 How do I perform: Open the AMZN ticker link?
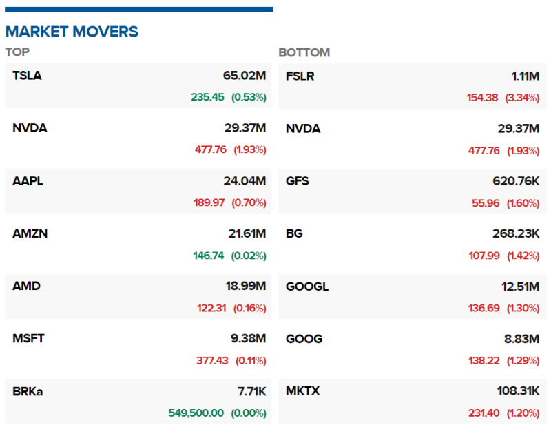(x=30, y=233)
